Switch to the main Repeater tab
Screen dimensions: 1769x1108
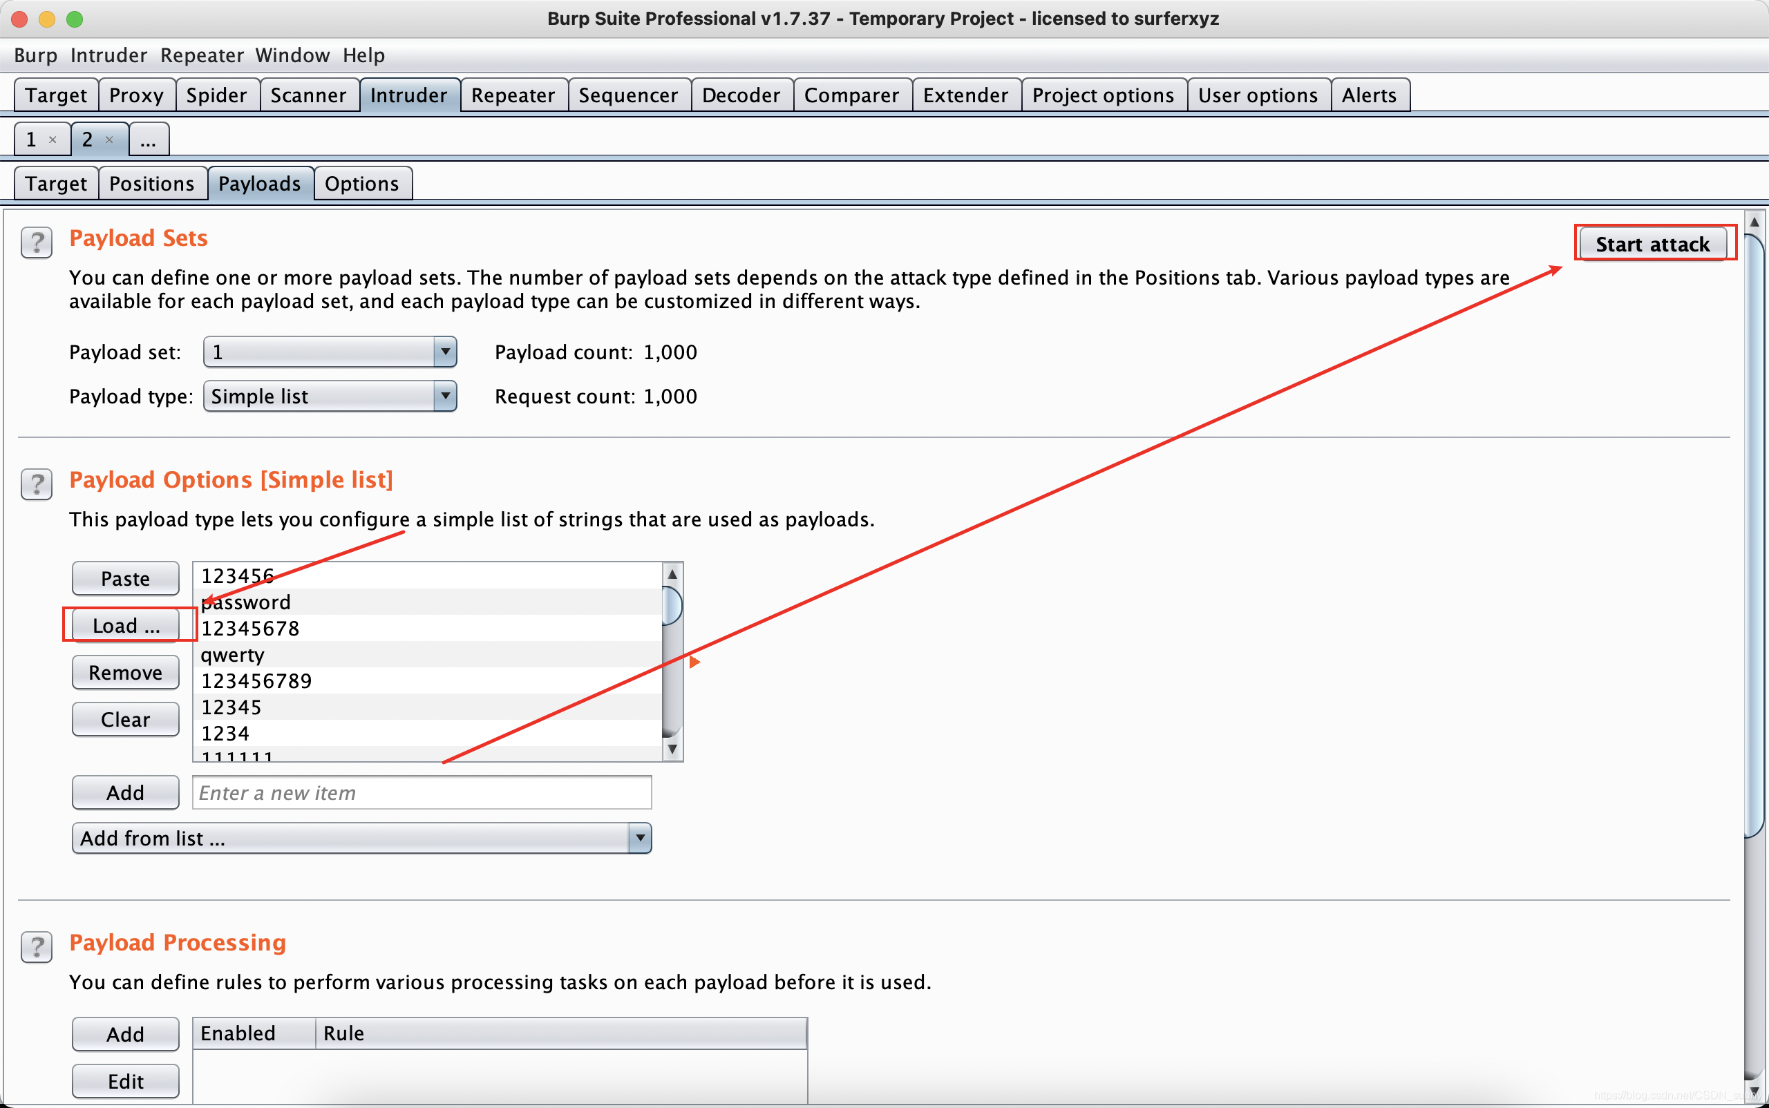(x=513, y=95)
